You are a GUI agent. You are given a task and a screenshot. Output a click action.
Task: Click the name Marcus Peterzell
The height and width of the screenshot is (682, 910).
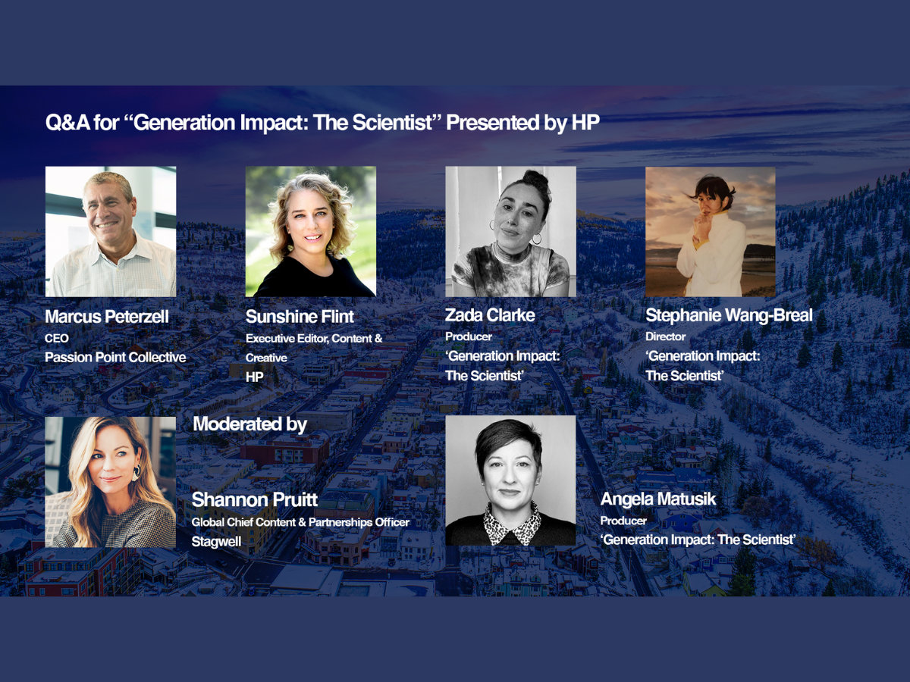(x=105, y=317)
